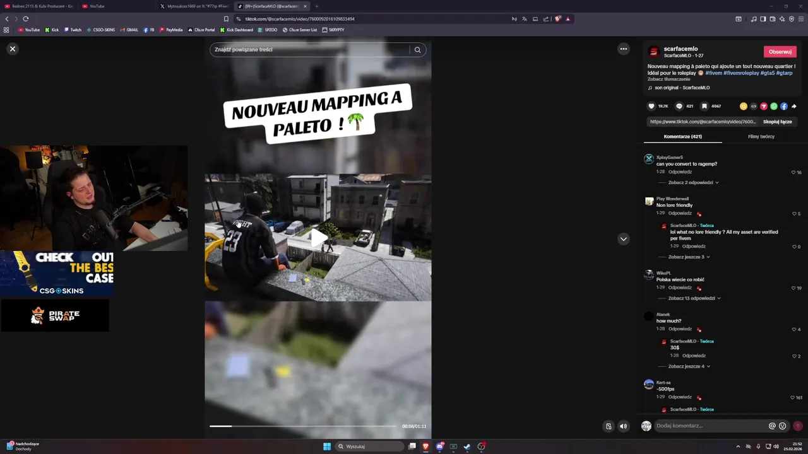Bookmark this page from address bar icon
The width and height of the screenshot is (808, 454).
click(226, 19)
